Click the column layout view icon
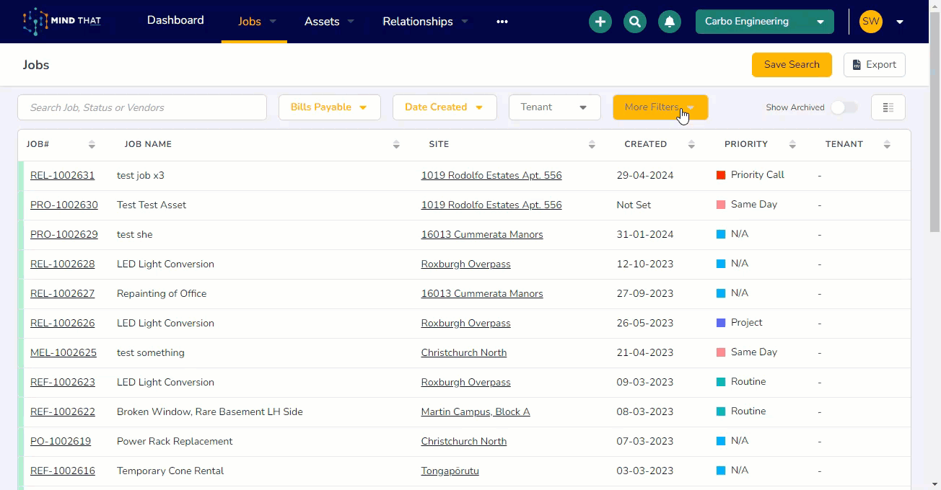The image size is (941, 490). (888, 107)
